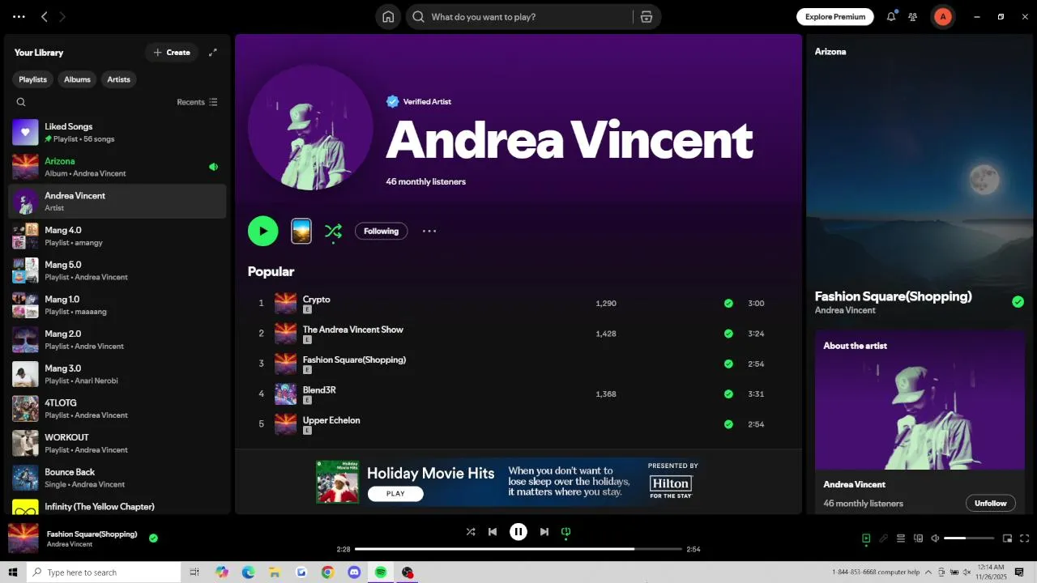Pause the current song

tap(518, 532)
